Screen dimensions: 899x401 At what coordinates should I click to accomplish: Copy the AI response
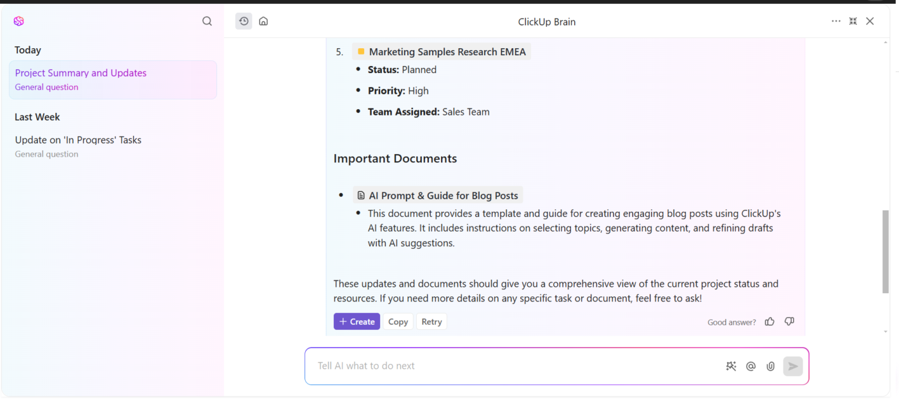398,321
